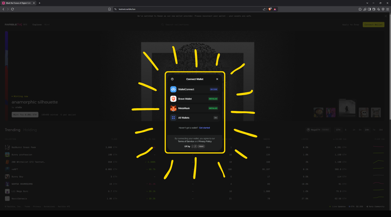The height and width of the screenshot is (217, 391).
Task: Open the Terms of Service link
Action: click(186, 141)
